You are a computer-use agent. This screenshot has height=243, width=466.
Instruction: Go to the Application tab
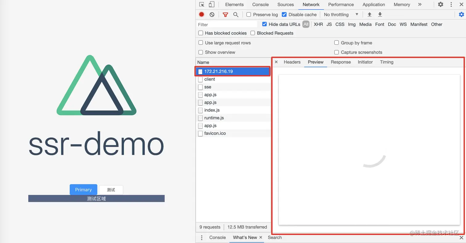(x=374, y=5)
